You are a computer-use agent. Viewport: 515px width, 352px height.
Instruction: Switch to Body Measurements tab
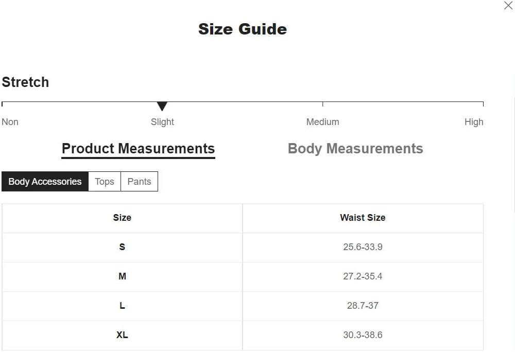[355, 149]
